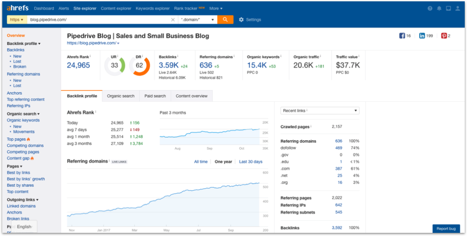The width and height of the screenshot is (467, 236).
Task: Click the Facebook shares icon
Action: 402,36
